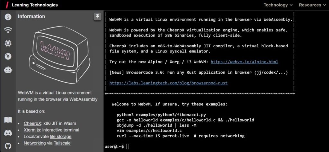329x152 pixels.
Task: Click the Leaning Technologies brand text
Action: coord(35,5)
